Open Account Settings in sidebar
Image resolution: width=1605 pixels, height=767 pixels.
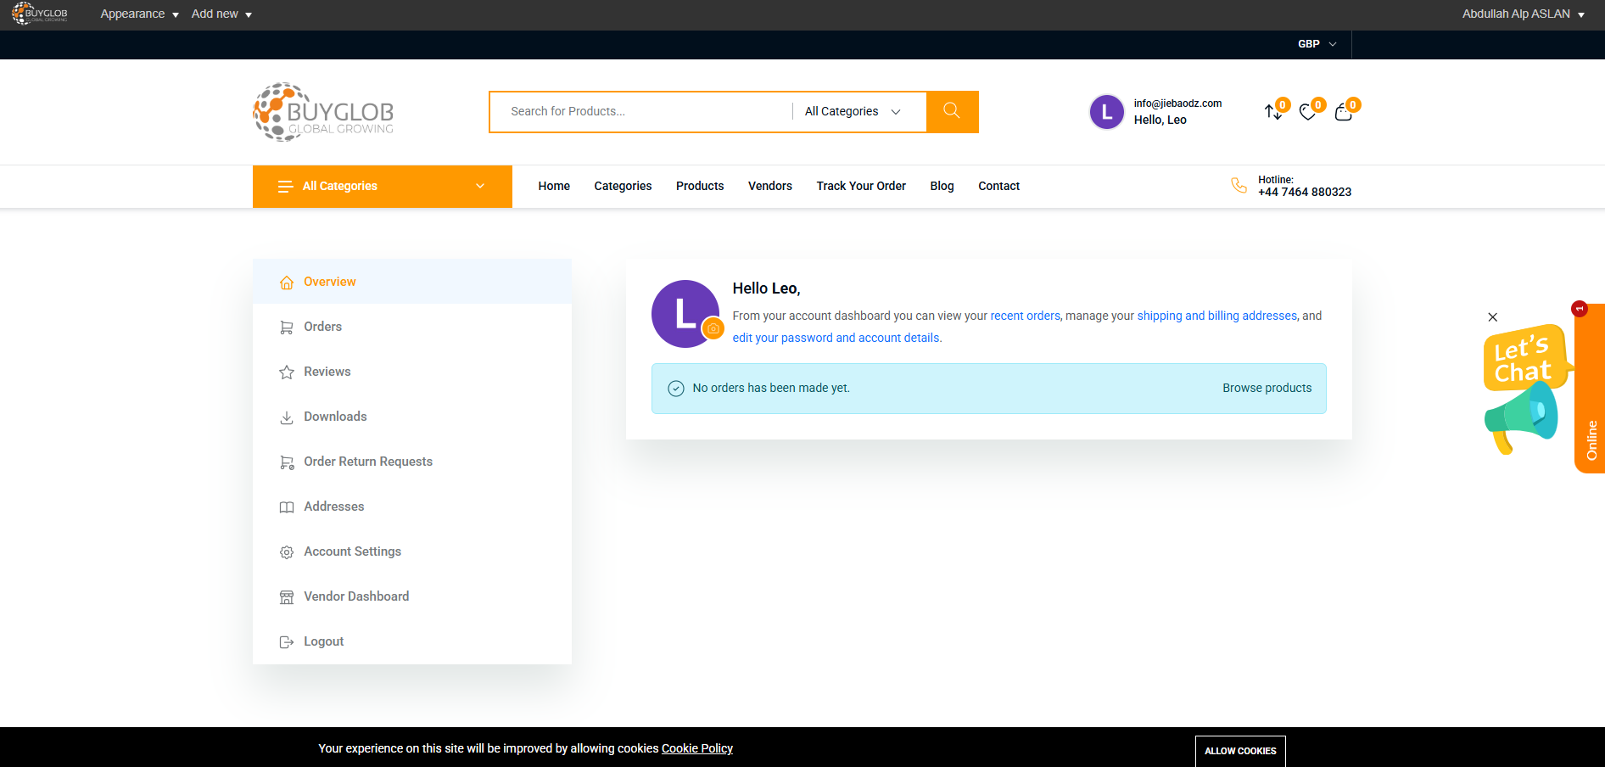tap(412, 551)
